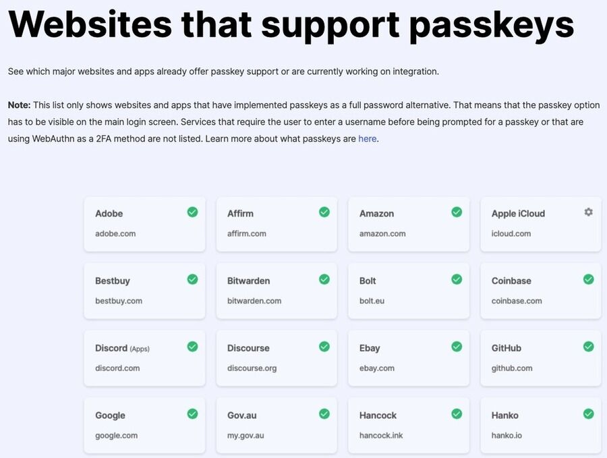The image size is (607, 458).
Task: Open the 'here' link about passkeys
Action: tap(367, 138)
